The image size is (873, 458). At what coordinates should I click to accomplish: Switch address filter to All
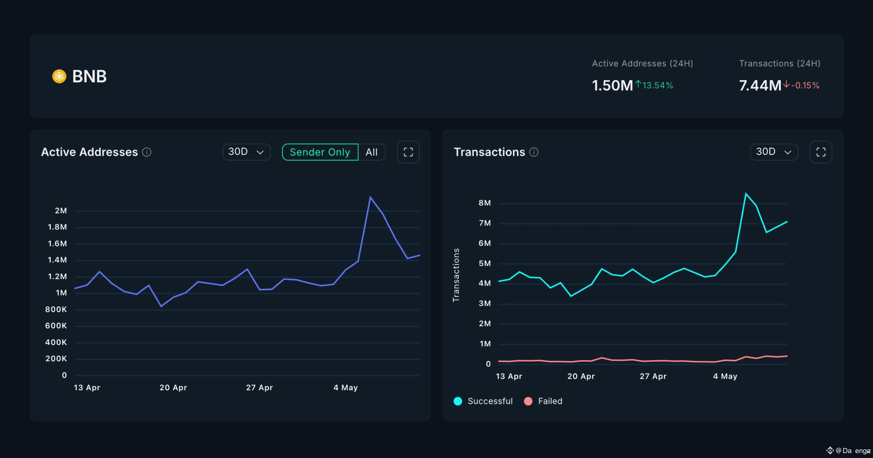coord(371,152)
